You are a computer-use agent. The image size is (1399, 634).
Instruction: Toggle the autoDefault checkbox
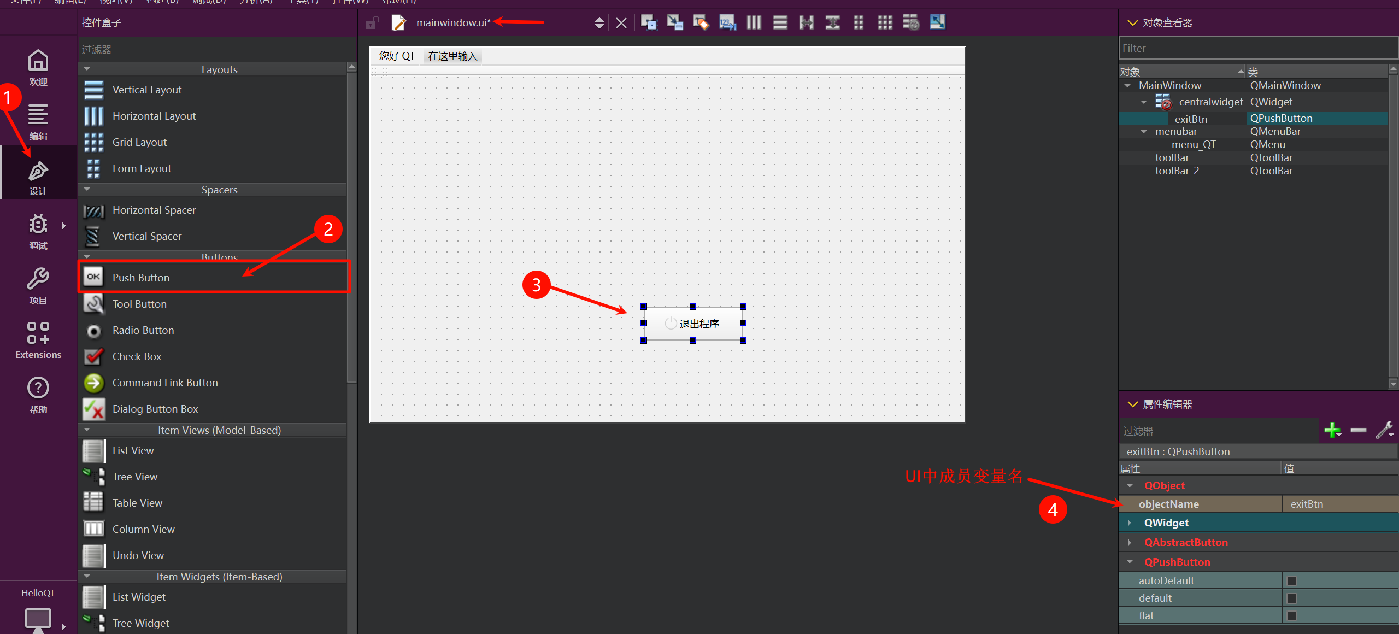tap(1292, 580)
